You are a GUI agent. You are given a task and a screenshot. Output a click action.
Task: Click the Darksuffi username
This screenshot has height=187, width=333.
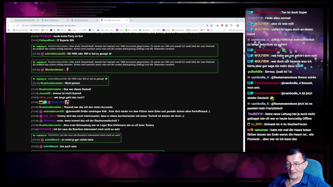(x=57, y=102)
